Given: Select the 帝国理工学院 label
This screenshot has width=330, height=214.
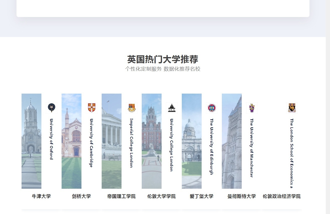Looking at the screenshot, I should point(121,196).
